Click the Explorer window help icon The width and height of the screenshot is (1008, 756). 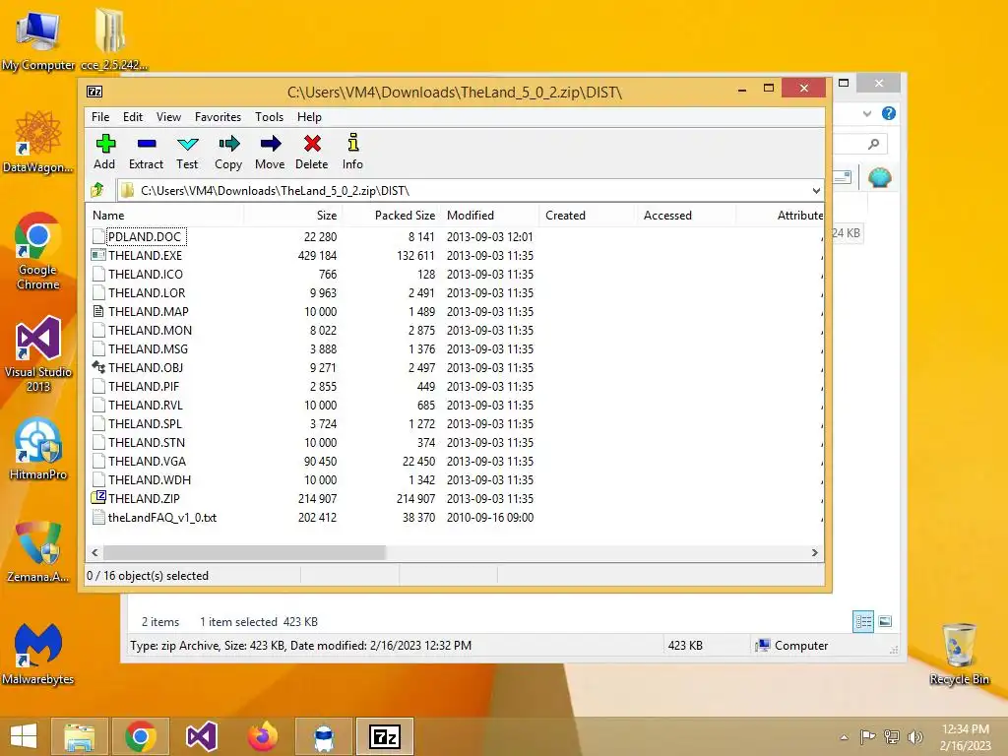point(889,114)
